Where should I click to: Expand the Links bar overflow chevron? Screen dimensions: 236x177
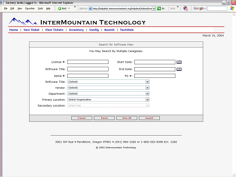178,7
